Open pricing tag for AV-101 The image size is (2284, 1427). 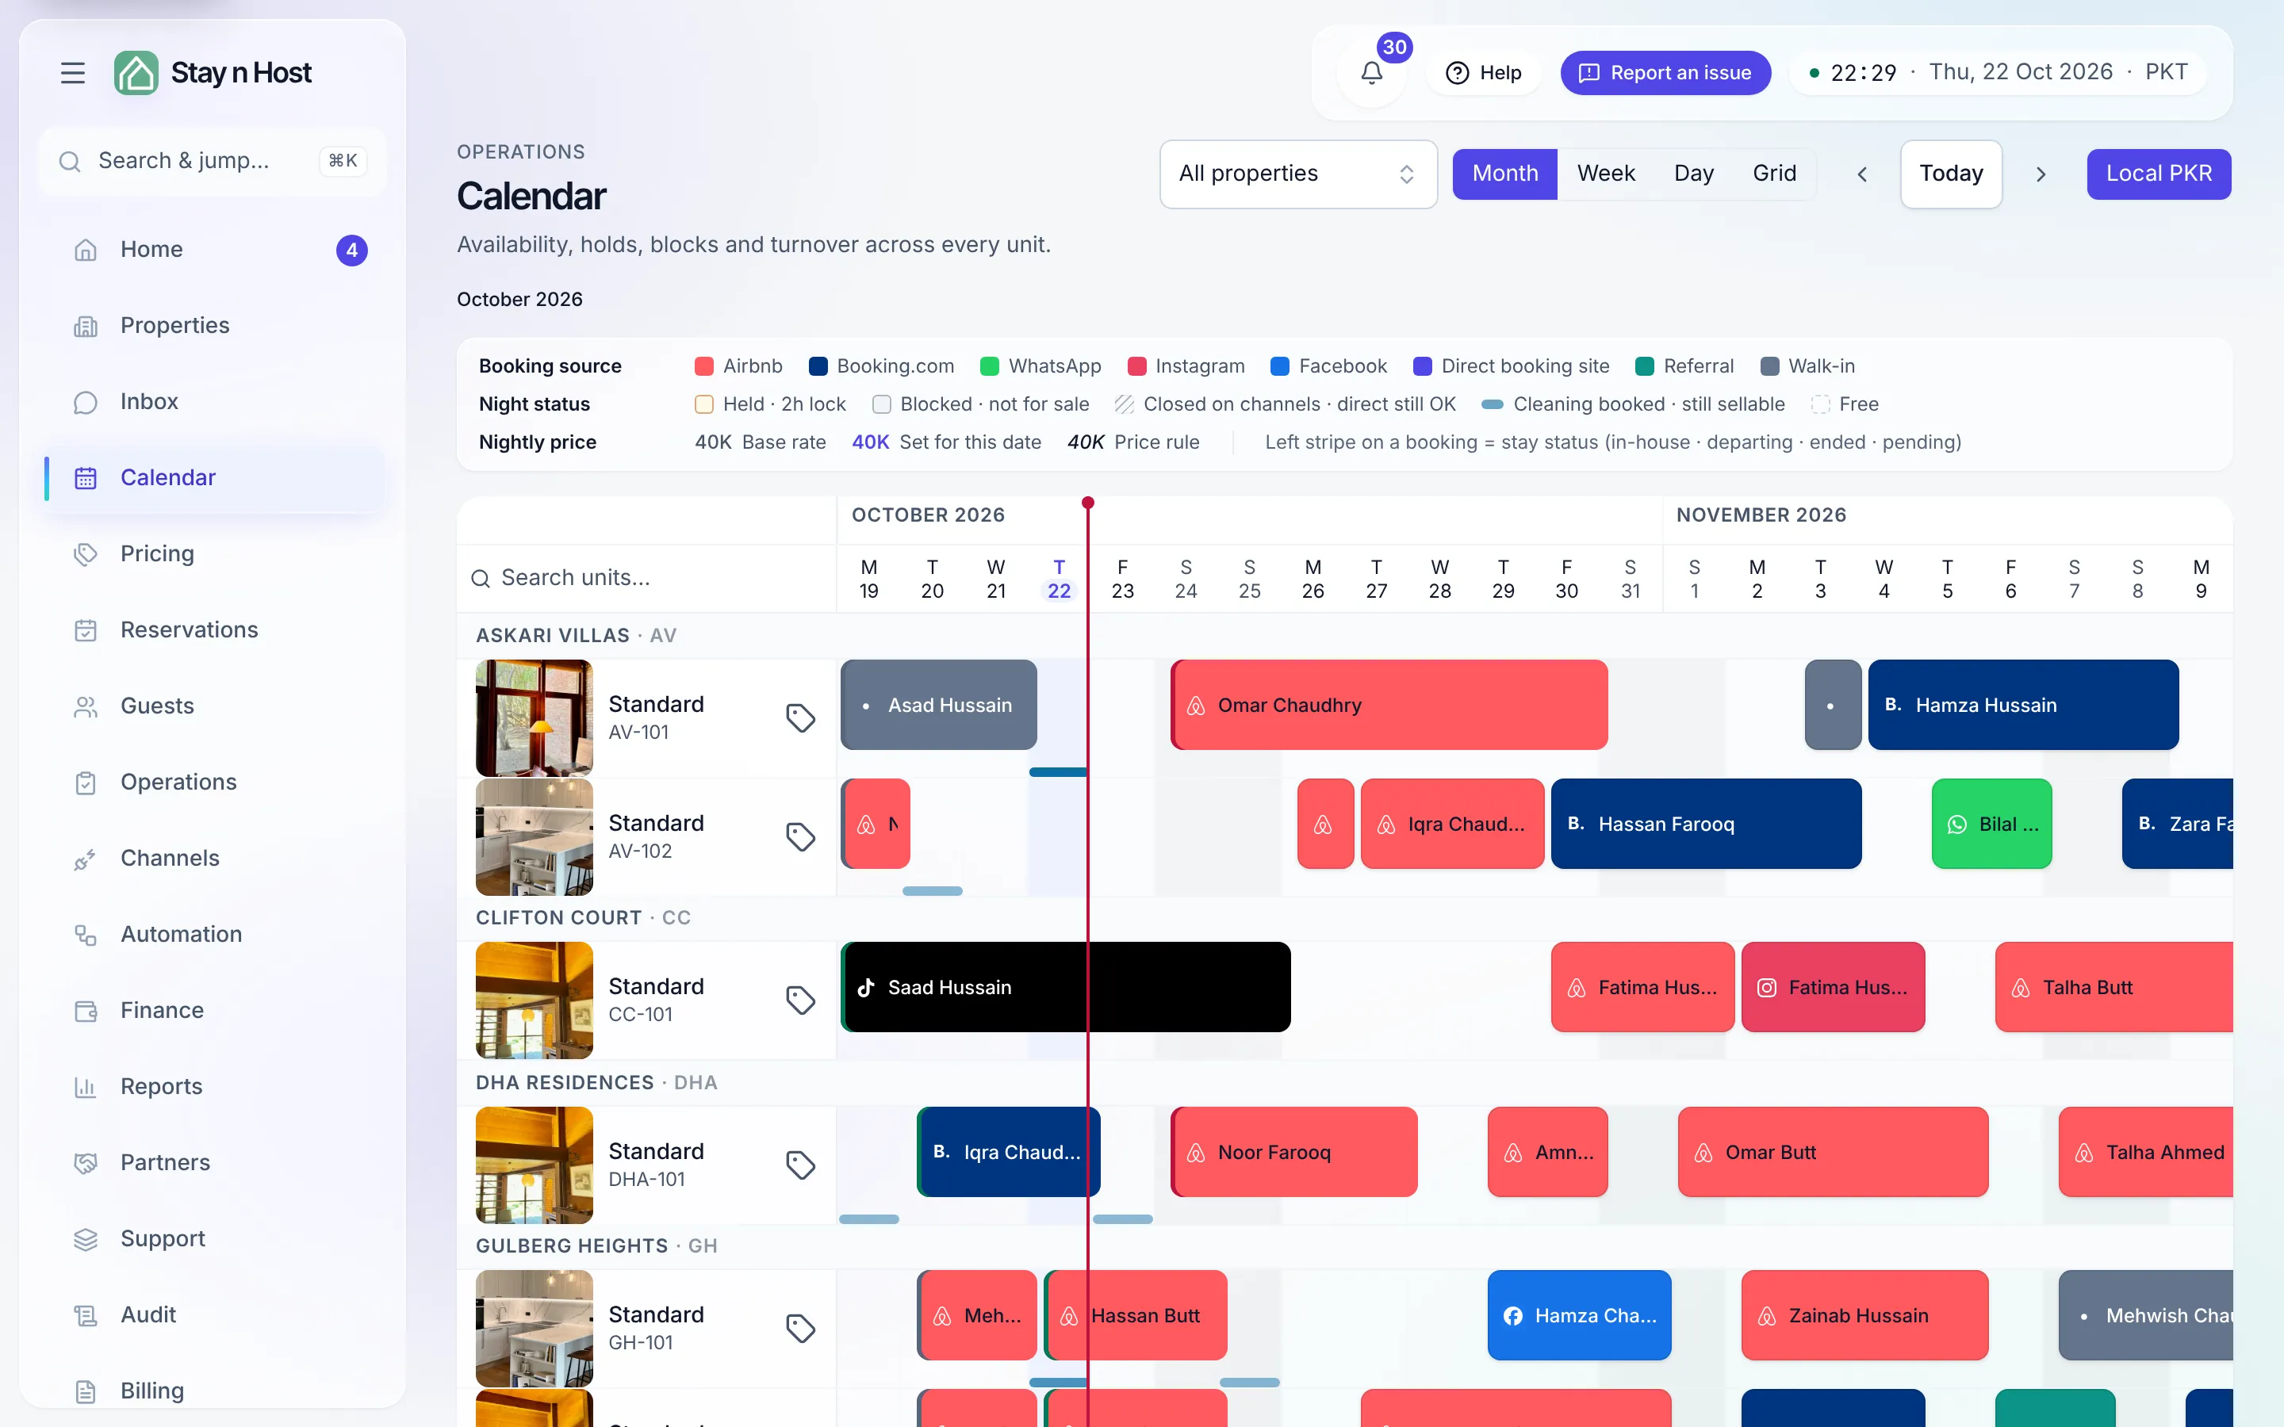800,717
